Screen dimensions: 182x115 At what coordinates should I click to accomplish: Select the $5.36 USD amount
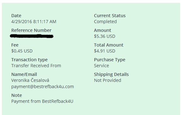(x=105, y=36)
